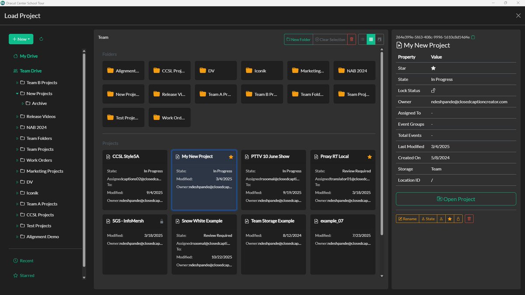Click the Lock Status unlocked icon
This screenshot has height=295, width=525.
coord(433,90)
